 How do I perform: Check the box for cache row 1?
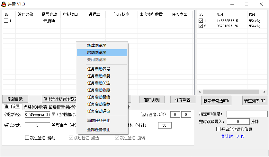[x=6, y=21]
